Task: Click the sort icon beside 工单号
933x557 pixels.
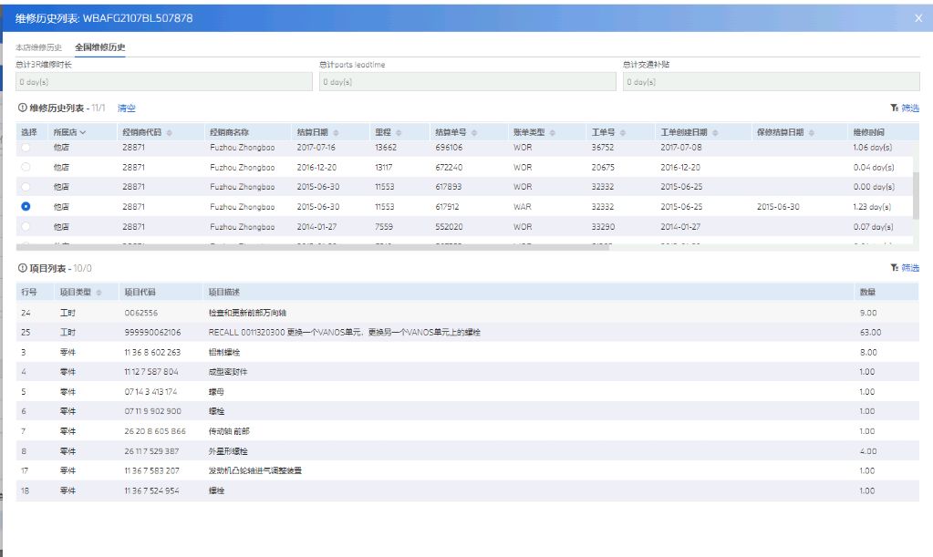Action: coord(623,132)
